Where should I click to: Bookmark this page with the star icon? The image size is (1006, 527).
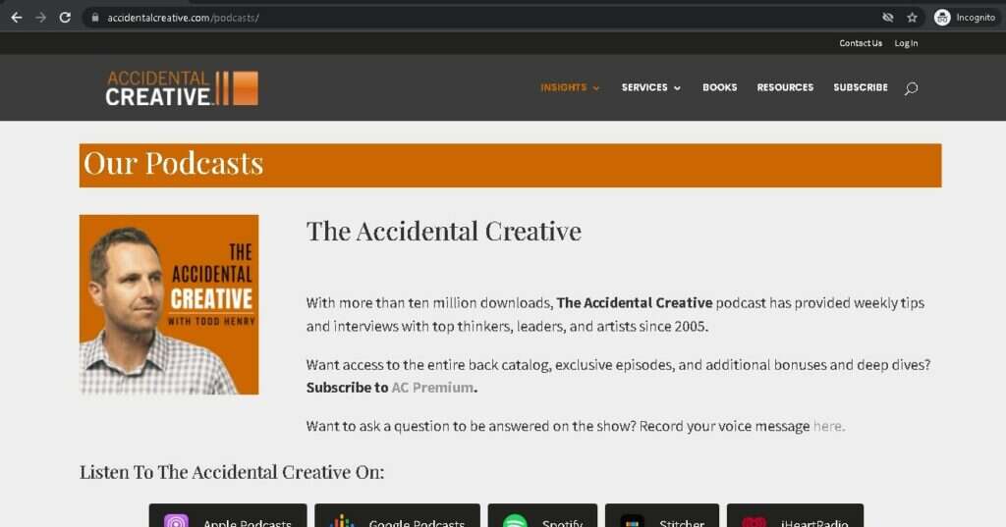[x=912, y=18]
